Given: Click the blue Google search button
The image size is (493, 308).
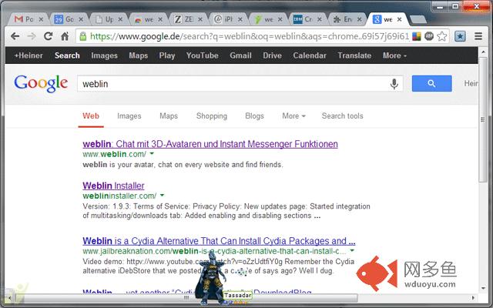Looking at the screenshot, I should 431,84.
